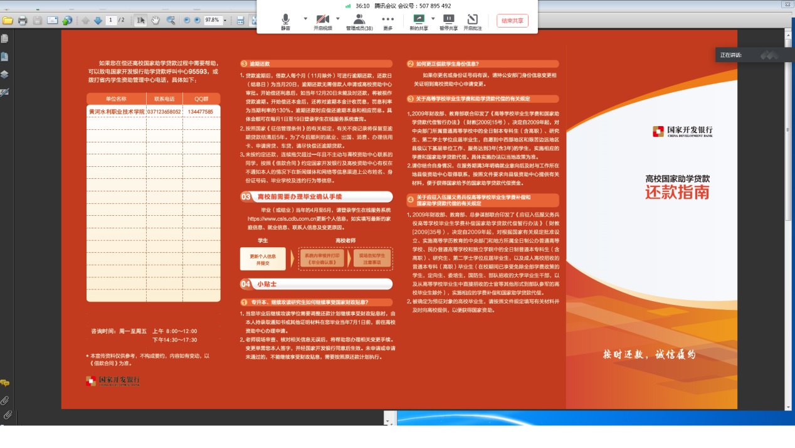This screenshot has width=795, height=448.
Task: Click the page number input field
Action: (x=112, y=20)
